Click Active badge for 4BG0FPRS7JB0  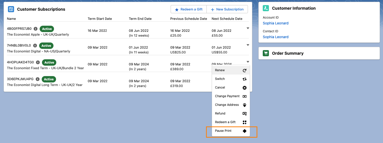47,29
